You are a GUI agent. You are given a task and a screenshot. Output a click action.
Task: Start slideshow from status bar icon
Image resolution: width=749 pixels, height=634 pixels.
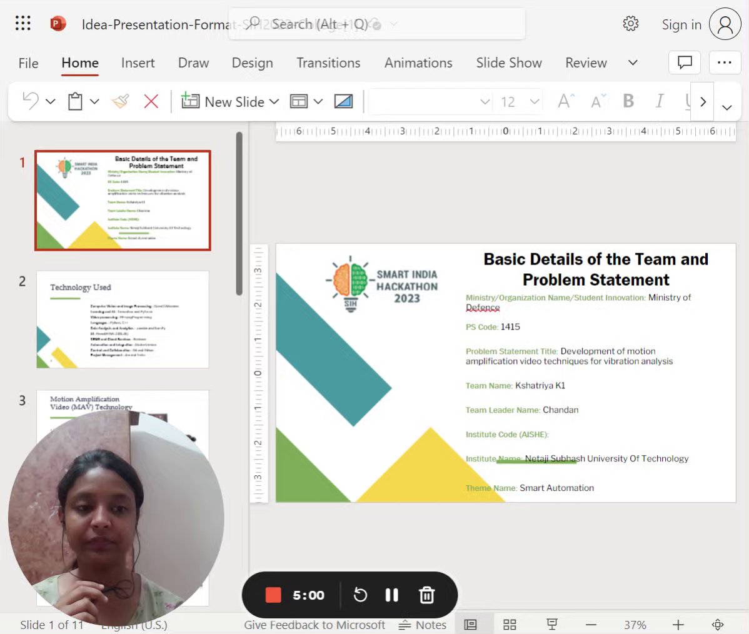coord(551,625)
